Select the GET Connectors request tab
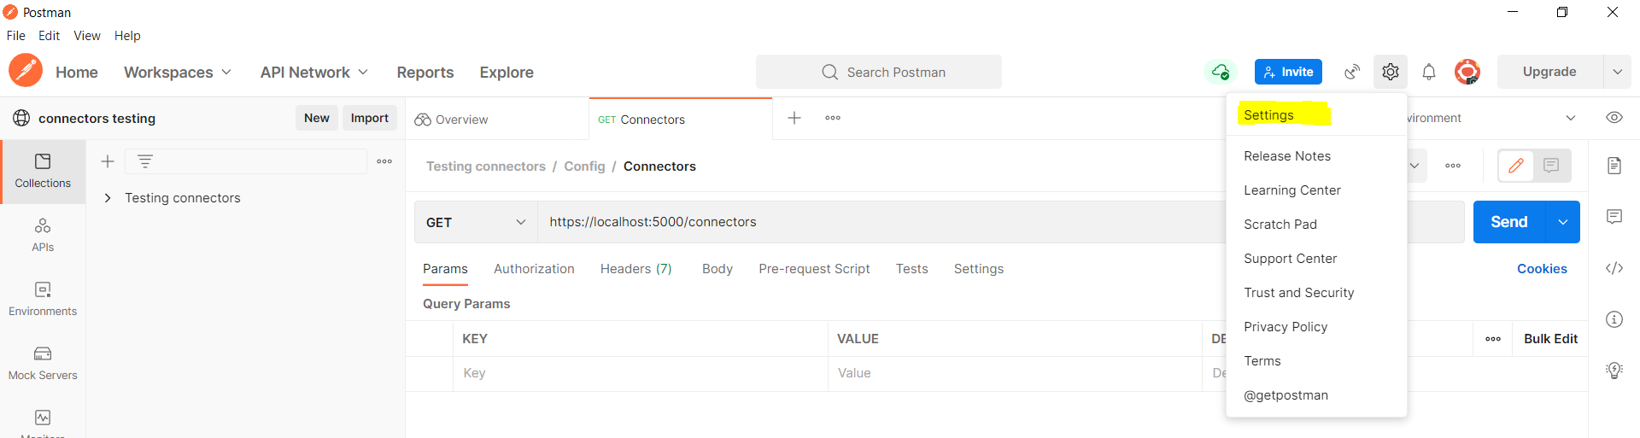1640x438 pixels. pos(680,119)
